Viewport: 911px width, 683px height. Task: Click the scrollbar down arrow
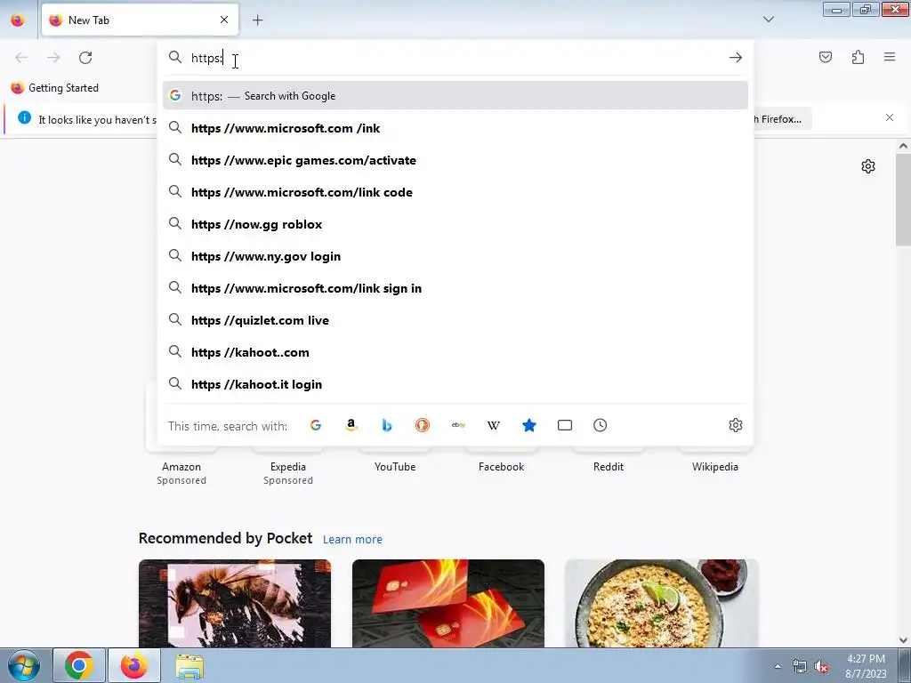(903, 640)
